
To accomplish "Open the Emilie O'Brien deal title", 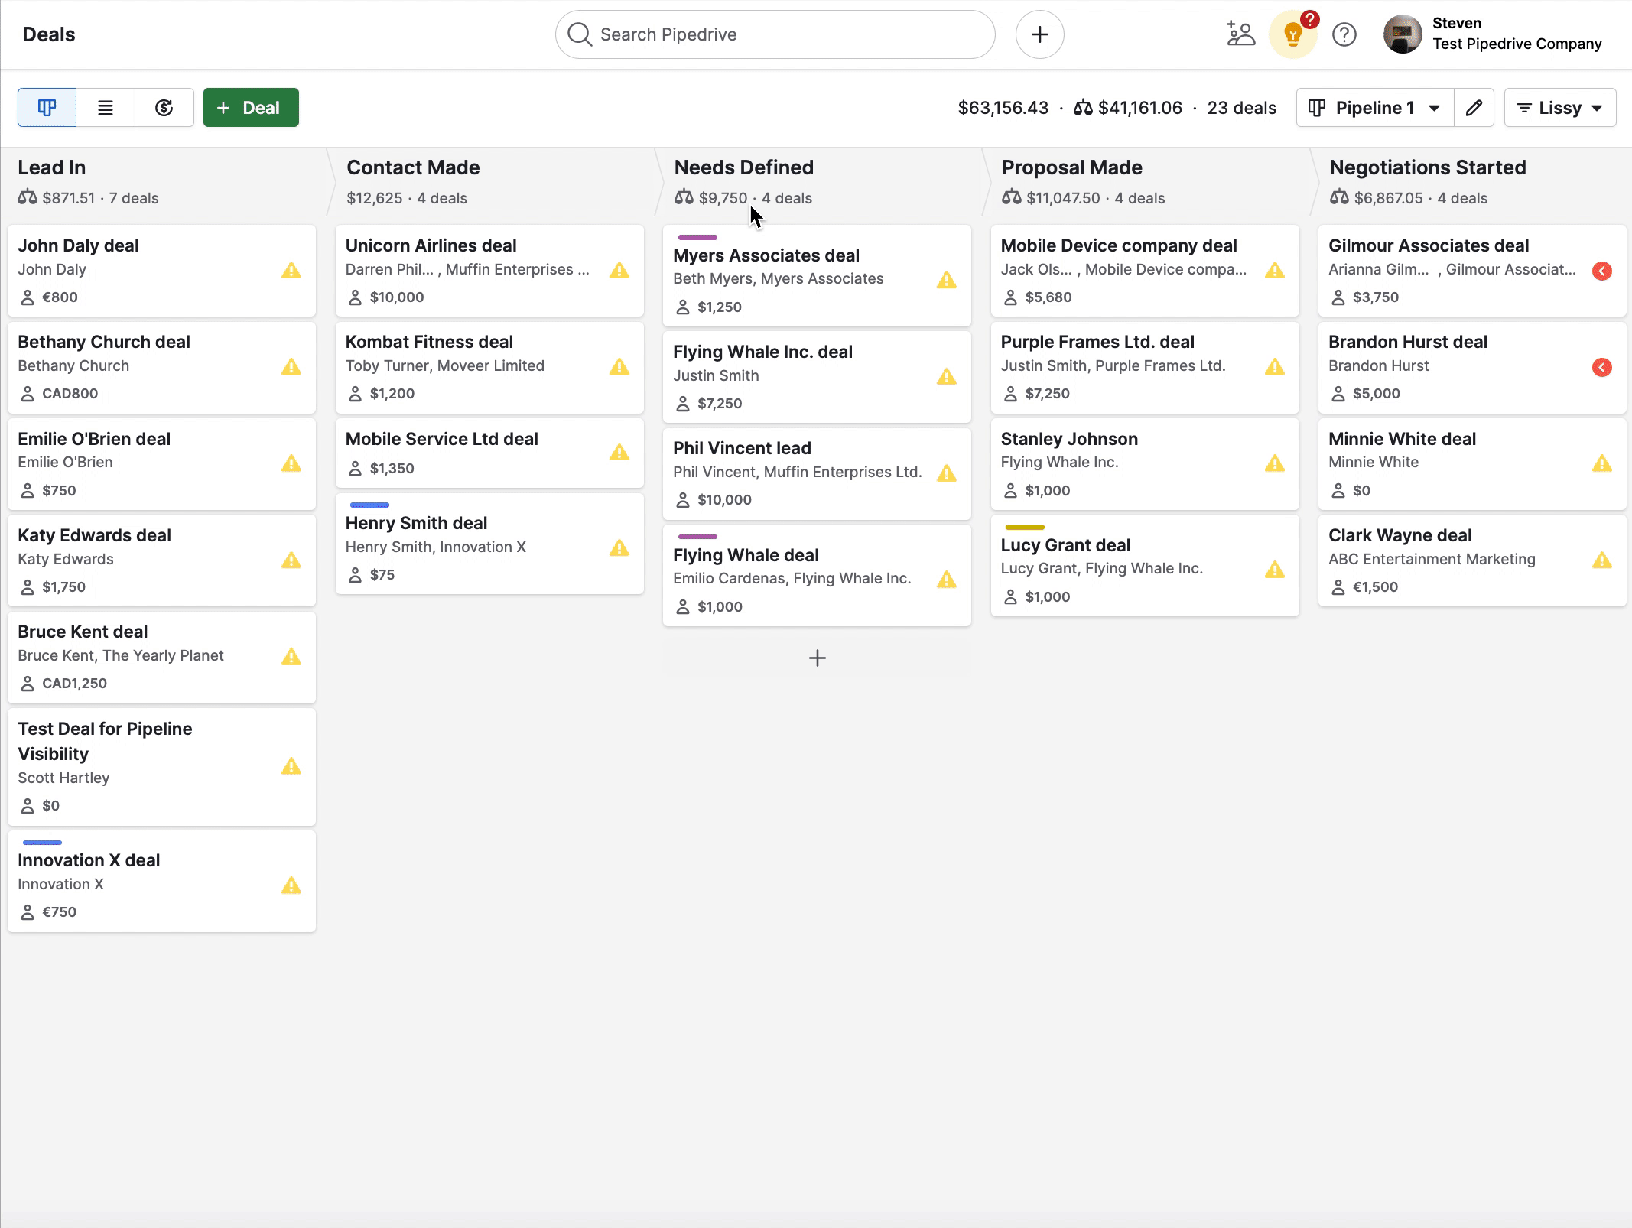I will 94,439.
